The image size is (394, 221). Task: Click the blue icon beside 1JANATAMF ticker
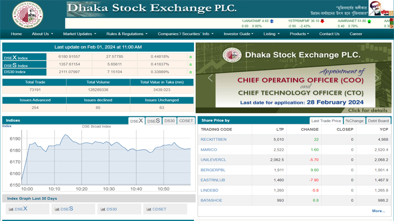tap(272, 21)
